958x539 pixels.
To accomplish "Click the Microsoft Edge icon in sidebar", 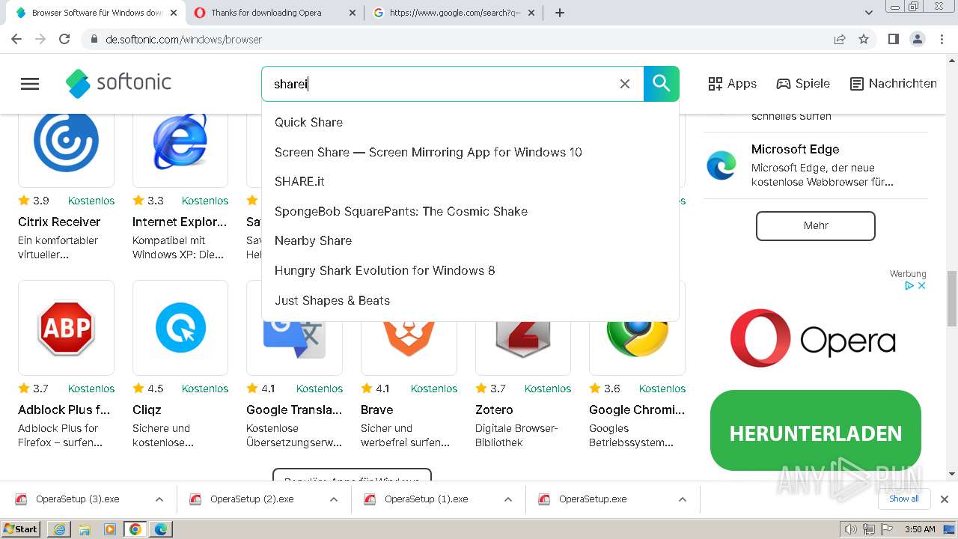I will coord(721,165).
